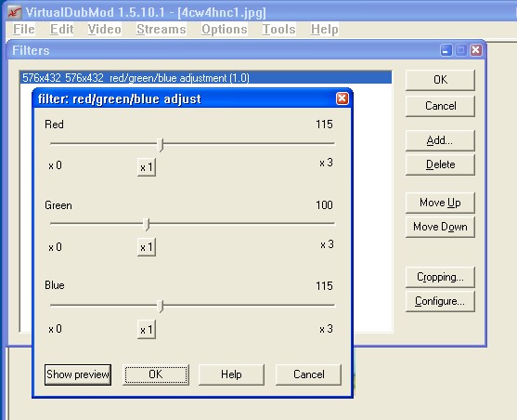517x420 pixels.
Task: Confirm filter settings with OK in adjust dialog
Action: click(156, 374)
